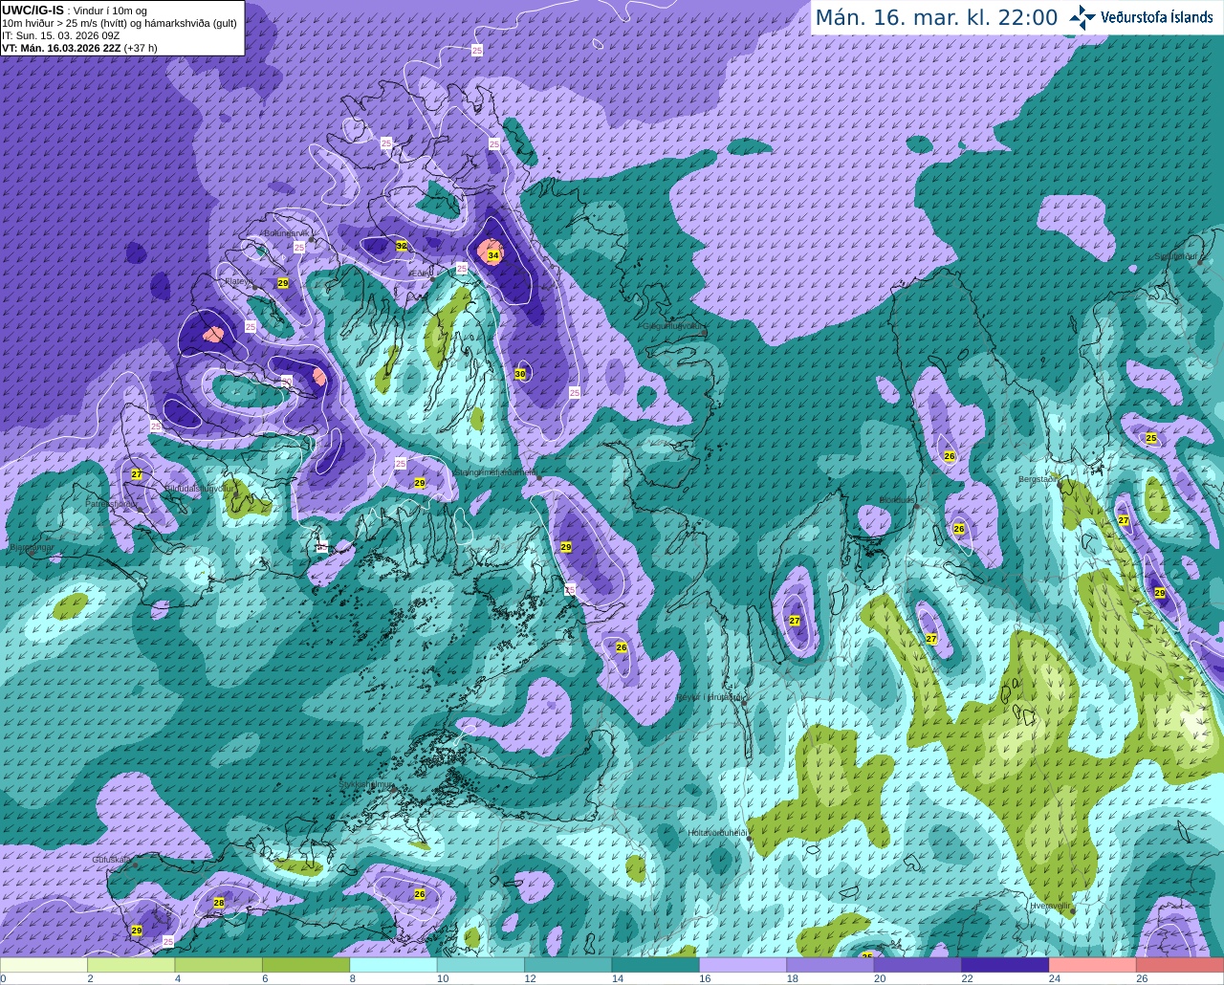The height and width of the screenshot is (985, 1224).
Task: Click the legend tick label 16
Action: point(704,978)
